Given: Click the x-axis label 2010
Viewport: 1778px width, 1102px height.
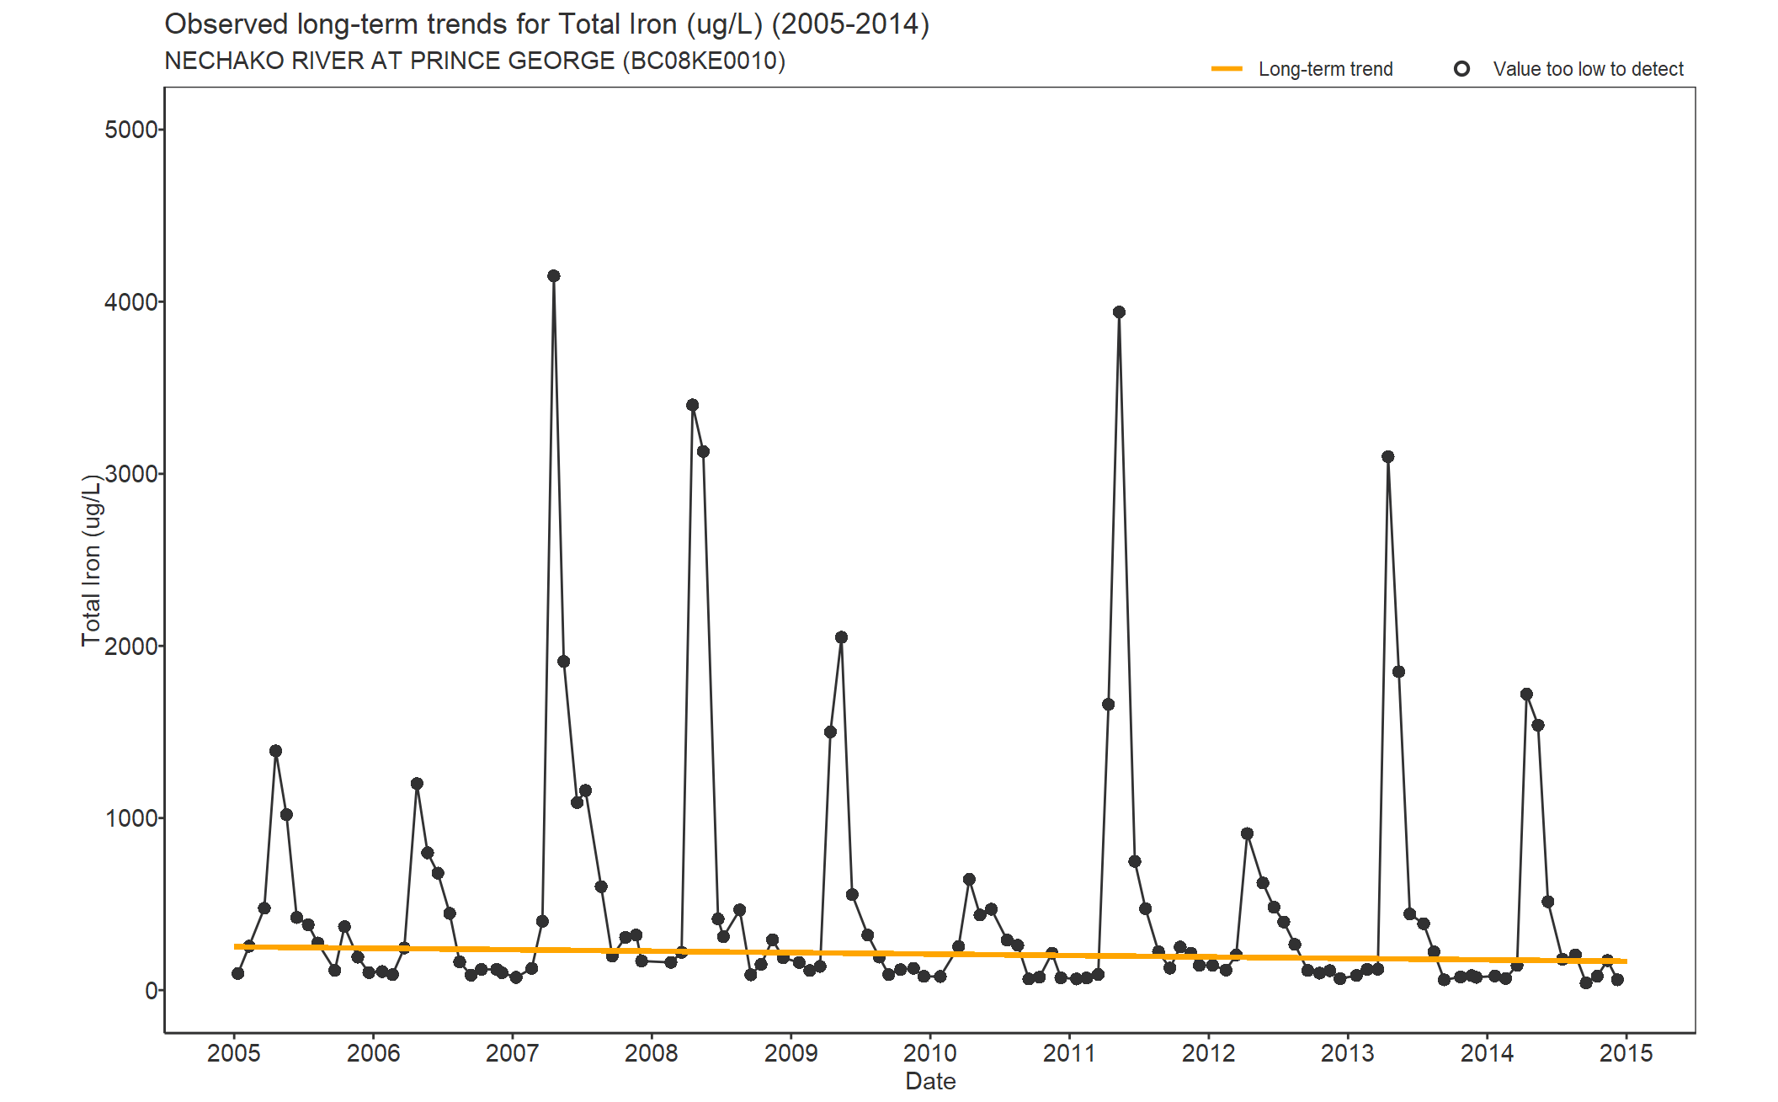Looking at the screenshot, I should [x=930, y=1053].
